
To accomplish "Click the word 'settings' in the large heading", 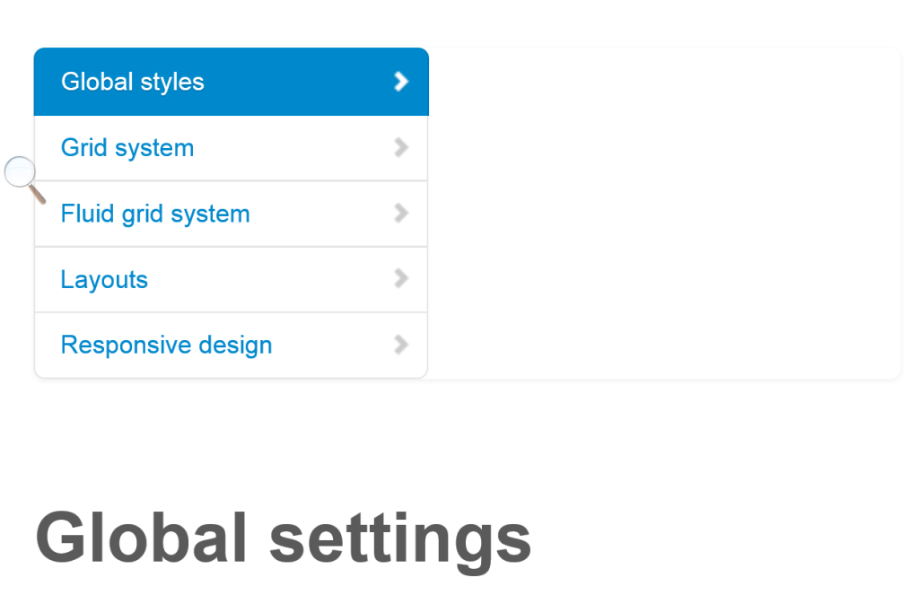I will click(400, 537).
